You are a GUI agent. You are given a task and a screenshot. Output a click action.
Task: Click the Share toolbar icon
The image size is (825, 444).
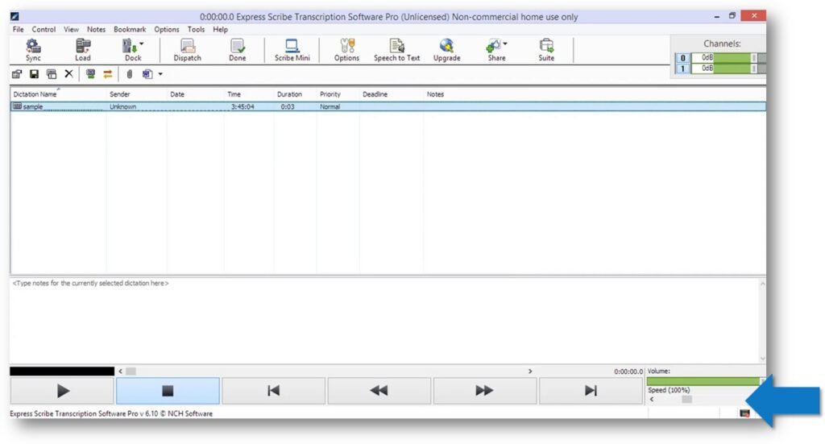(495, 51)
